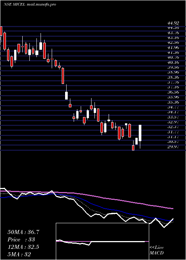The image size is (186, 260).
Task: Click the 41.96 price axis label
Action: pos(173,48)
